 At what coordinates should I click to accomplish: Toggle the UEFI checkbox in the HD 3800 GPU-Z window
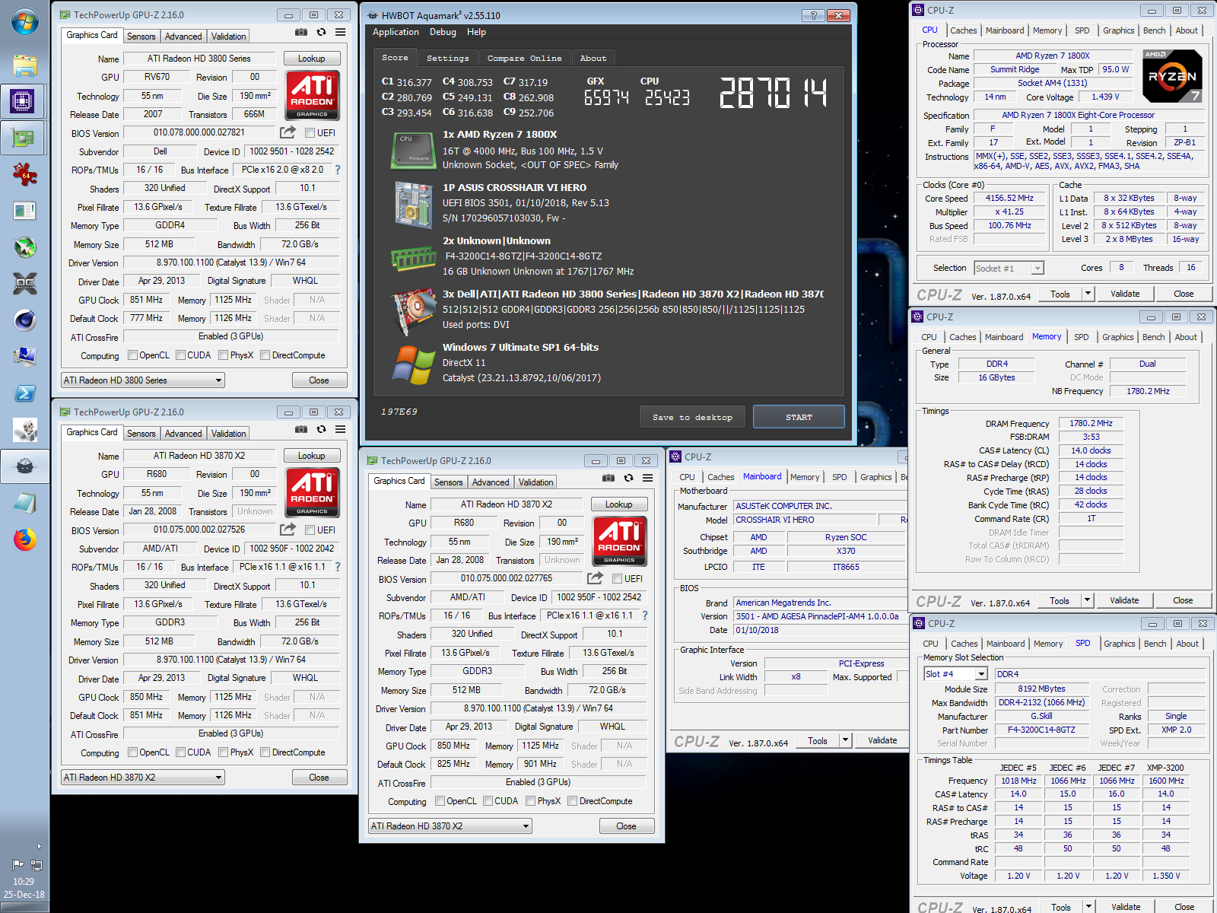point(310,132)
